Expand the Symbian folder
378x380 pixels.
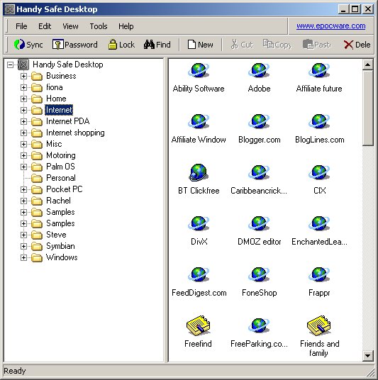pyautogui.click(x=23, y=246)
